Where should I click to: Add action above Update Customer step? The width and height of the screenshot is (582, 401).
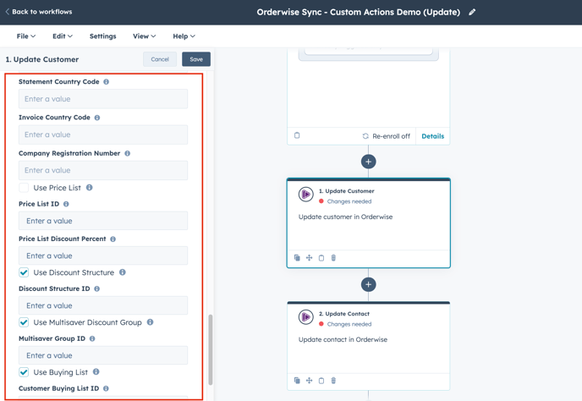pyautogui.click(x=368, y=162)
